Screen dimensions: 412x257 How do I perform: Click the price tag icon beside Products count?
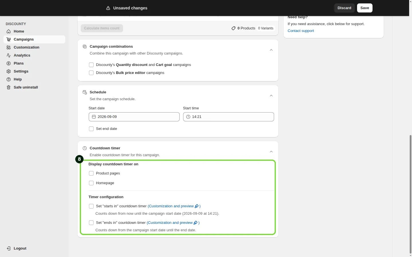(233, 28)
